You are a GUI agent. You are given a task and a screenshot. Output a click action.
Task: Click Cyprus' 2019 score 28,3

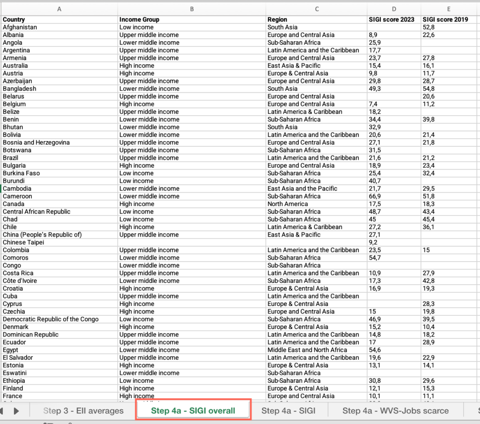449,304
